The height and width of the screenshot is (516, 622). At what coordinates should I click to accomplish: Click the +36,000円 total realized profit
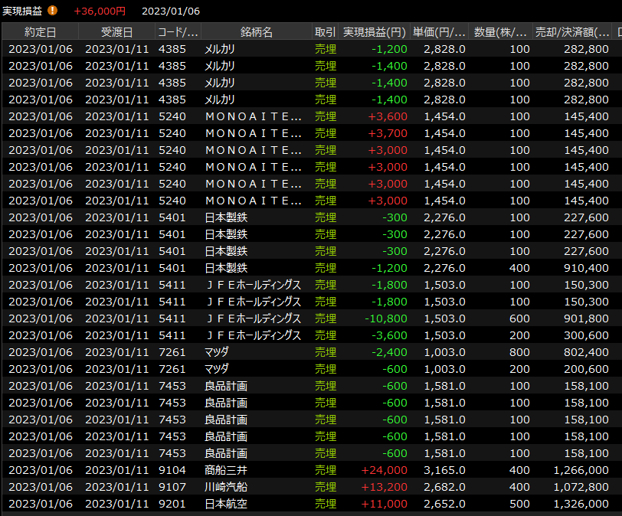(x=100, y=11)
